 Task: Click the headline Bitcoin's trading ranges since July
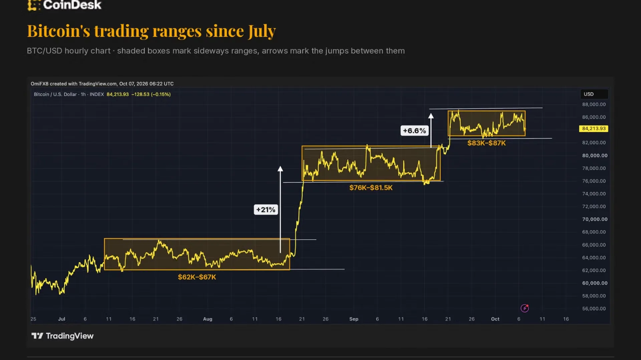coord(151,31)
